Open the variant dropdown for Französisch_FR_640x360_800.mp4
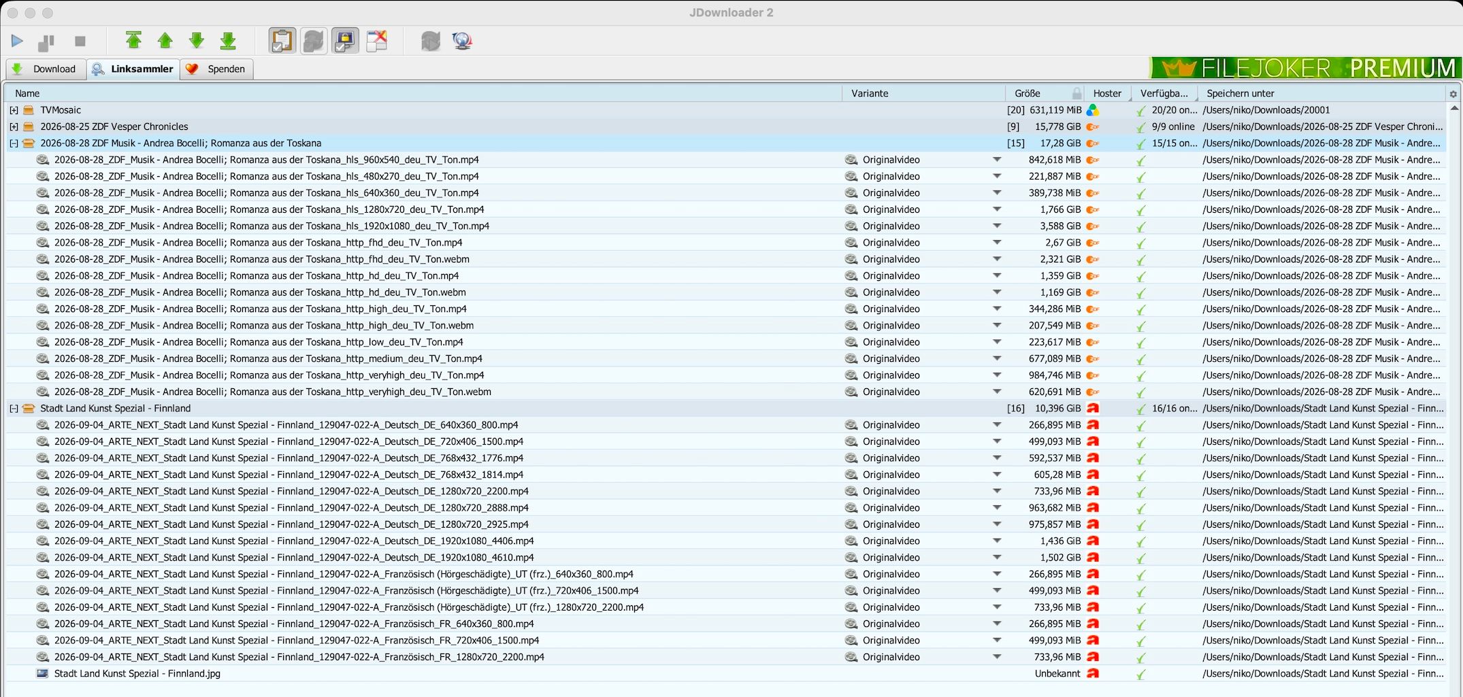 tap(997, 624)
